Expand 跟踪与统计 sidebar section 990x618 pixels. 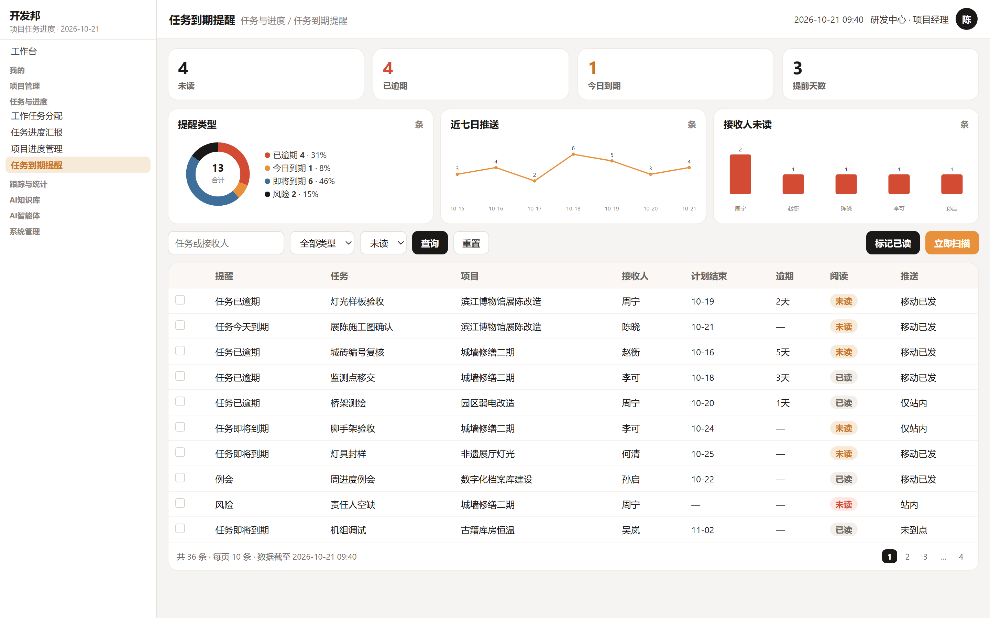tap(28, 184)
